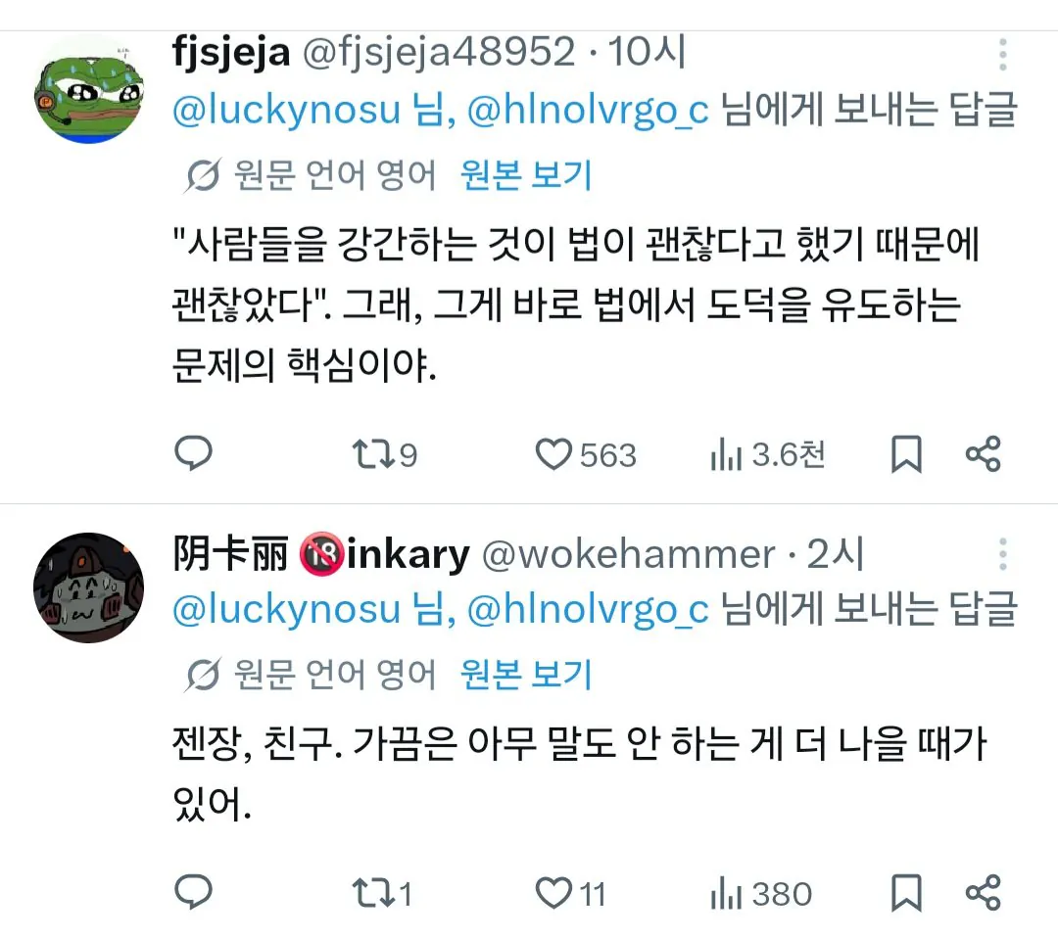Open inkary's profile avatar
This screenshot has width=1058, height=939.
(89, 588)
